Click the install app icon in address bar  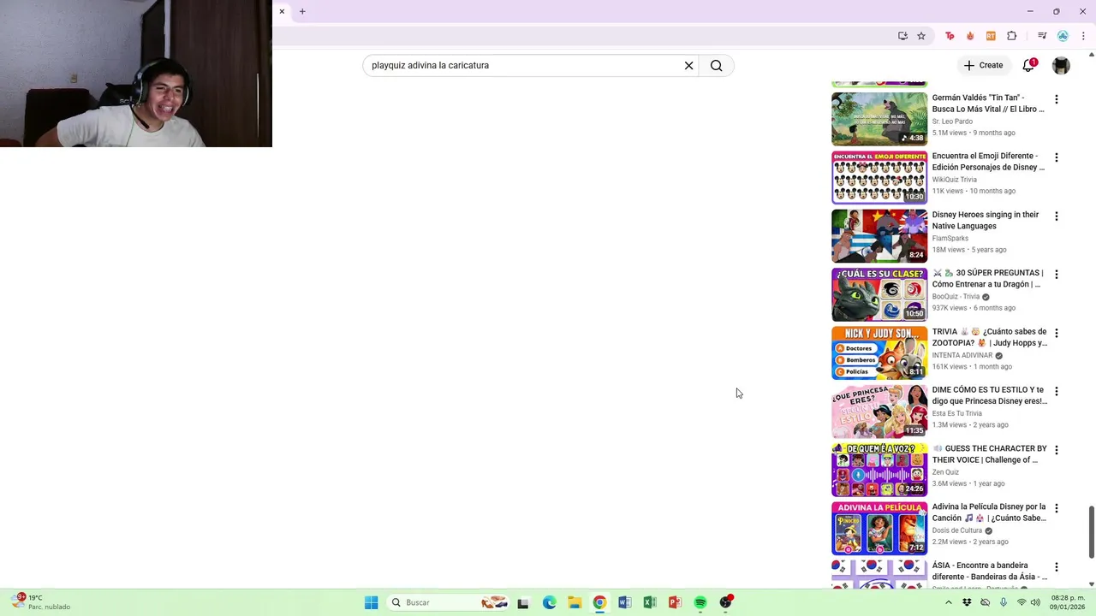(x=902, y=36)
